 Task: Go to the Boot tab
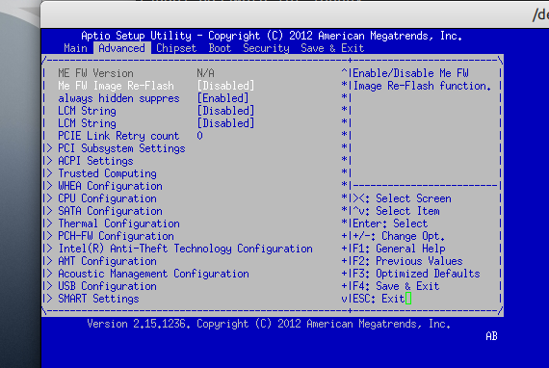(x=220, y=48)
